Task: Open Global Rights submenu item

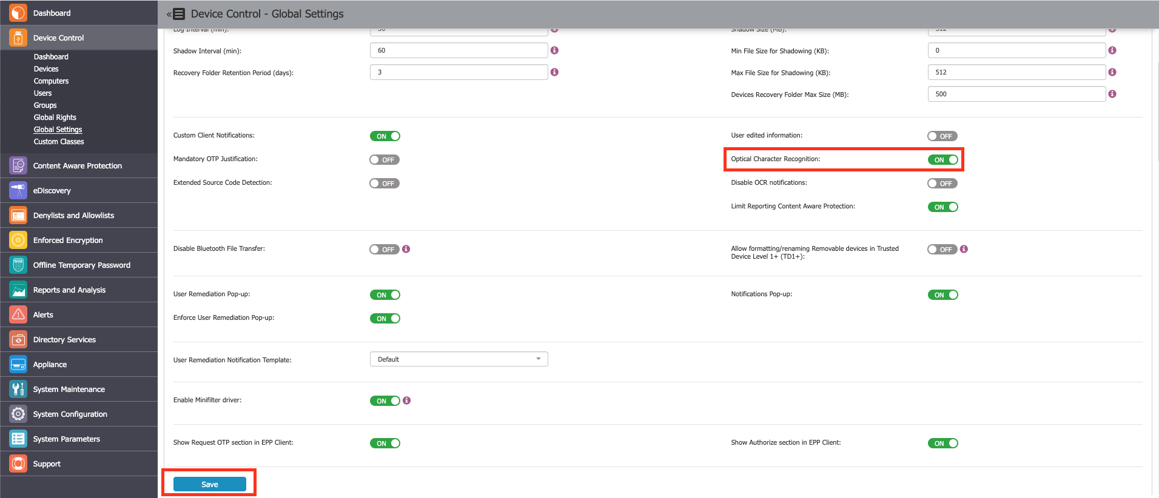Action: click(x=55, y=118)
